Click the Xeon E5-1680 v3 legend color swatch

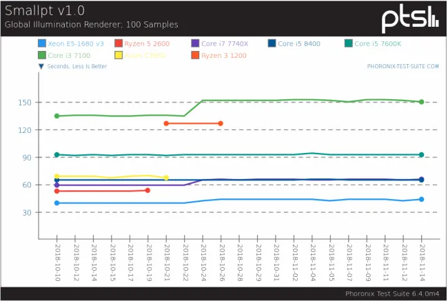[x=42, y=43]
